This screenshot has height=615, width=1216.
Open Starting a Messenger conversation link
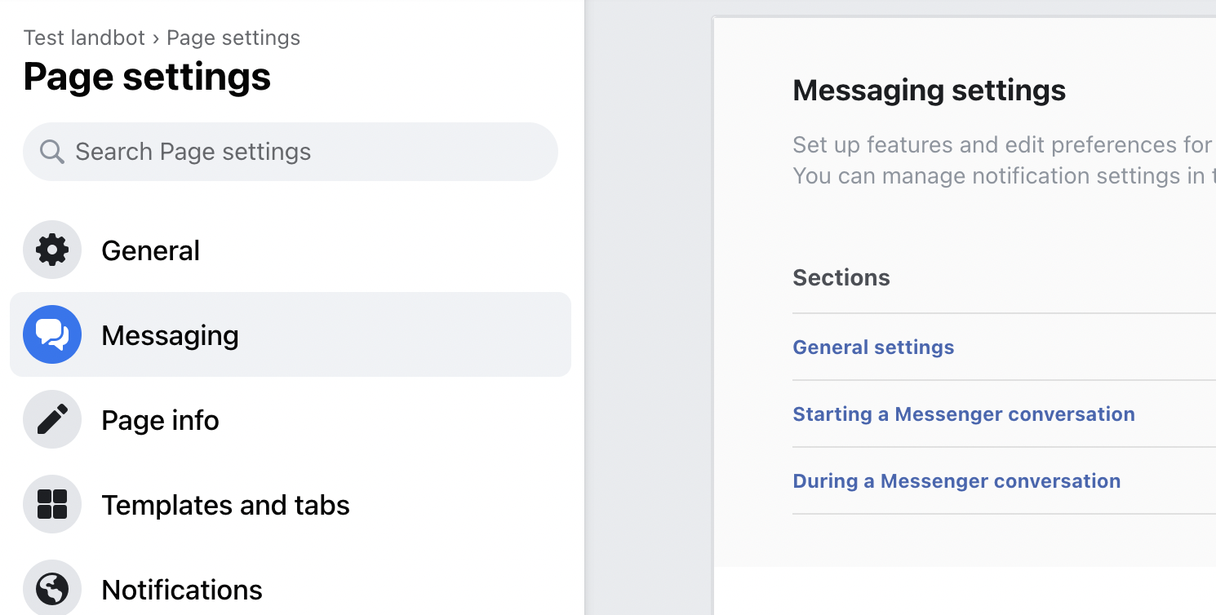pos(964,414)
